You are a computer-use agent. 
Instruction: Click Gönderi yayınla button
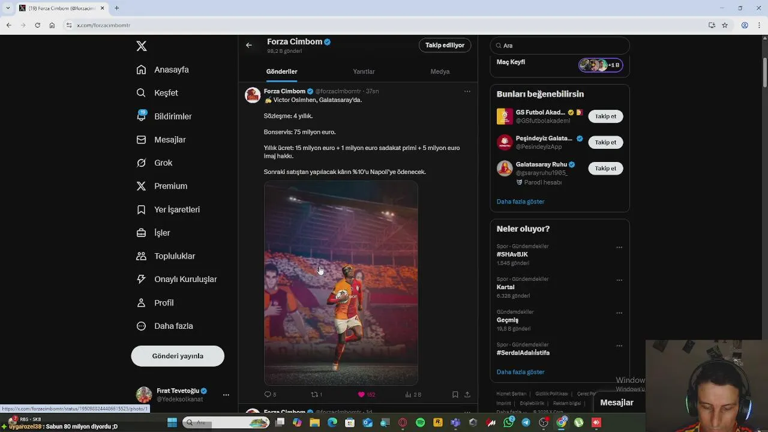tap(178, 356)
